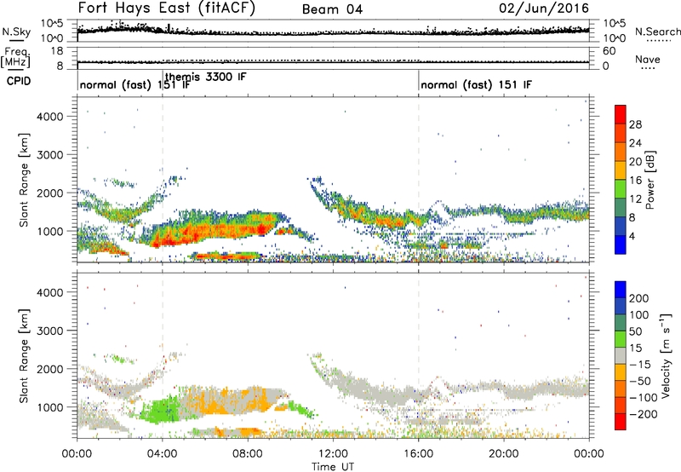Click the "16" tick on Power colorbar
The image size is (681, 472).
[x=635, y=181]
